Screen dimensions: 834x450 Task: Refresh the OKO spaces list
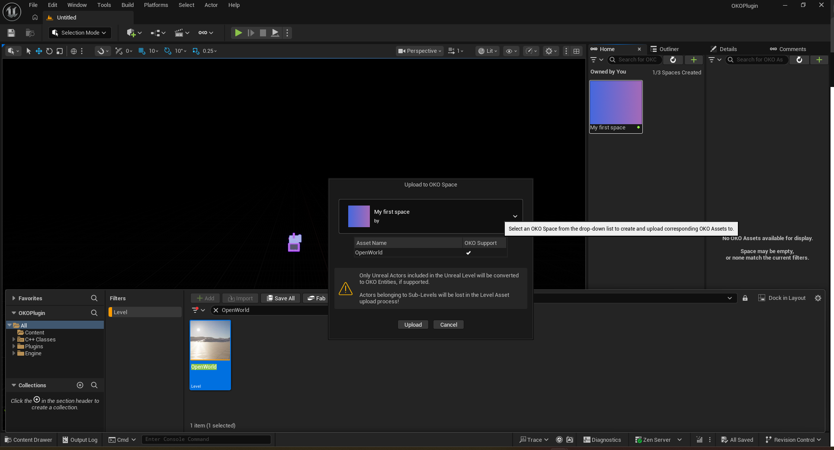(x=673, y=60)
